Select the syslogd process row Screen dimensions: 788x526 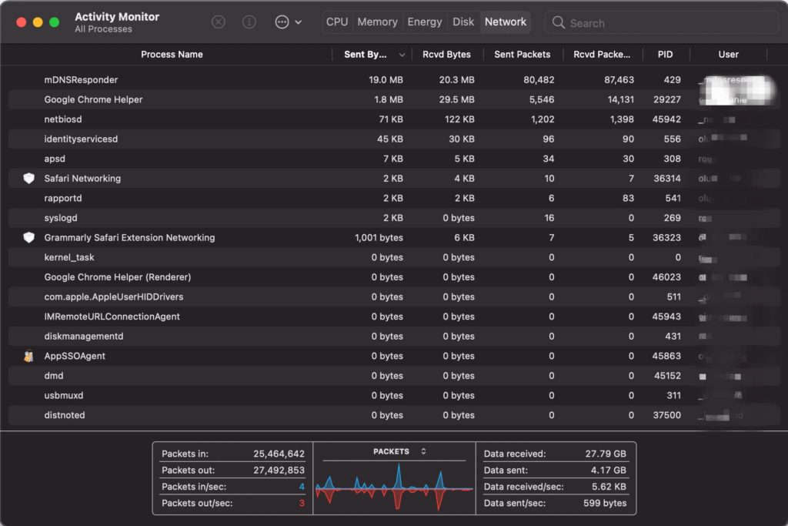tap(394, 218)
